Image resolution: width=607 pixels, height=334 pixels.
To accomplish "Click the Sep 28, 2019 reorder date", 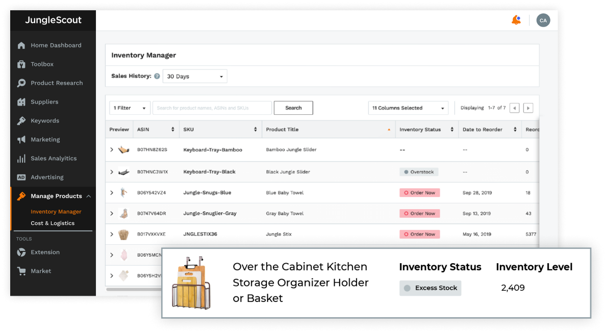I will click(x=477, y=193).
